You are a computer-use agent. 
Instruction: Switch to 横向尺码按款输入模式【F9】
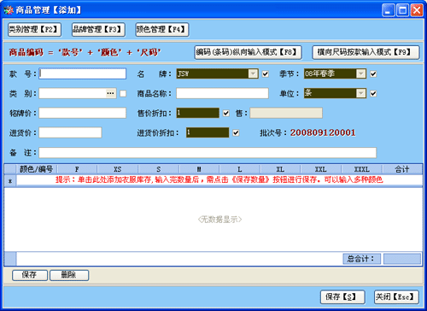[x=366, y=53]
